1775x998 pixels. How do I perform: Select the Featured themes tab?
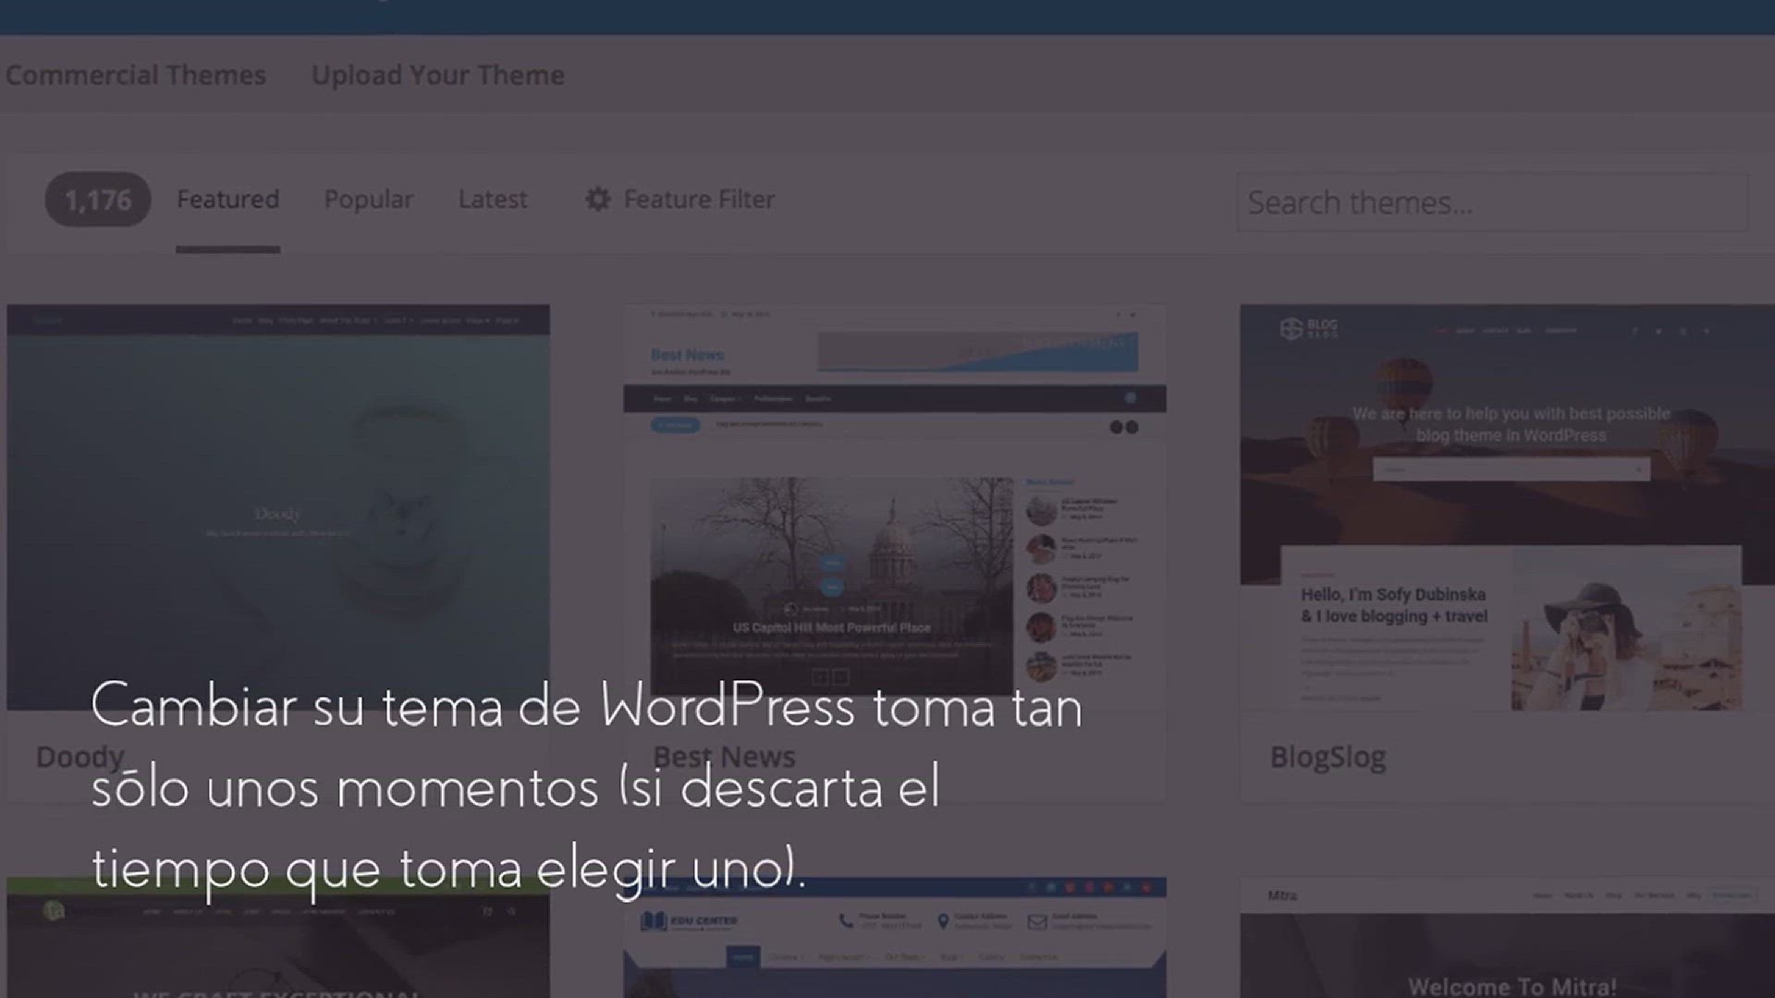coord(227,200)
